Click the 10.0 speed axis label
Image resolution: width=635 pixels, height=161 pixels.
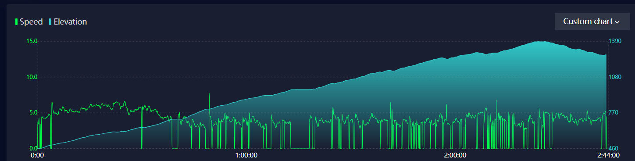32,77
